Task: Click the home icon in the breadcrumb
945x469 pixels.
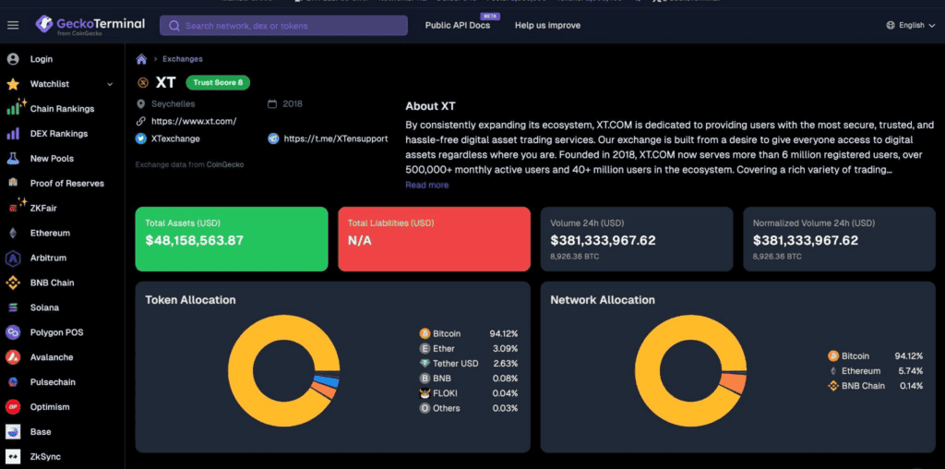Action: [x=141, y=59]
